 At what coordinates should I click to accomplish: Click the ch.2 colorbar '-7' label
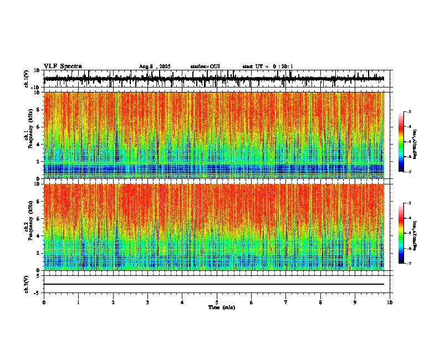(x=409, y=264)
